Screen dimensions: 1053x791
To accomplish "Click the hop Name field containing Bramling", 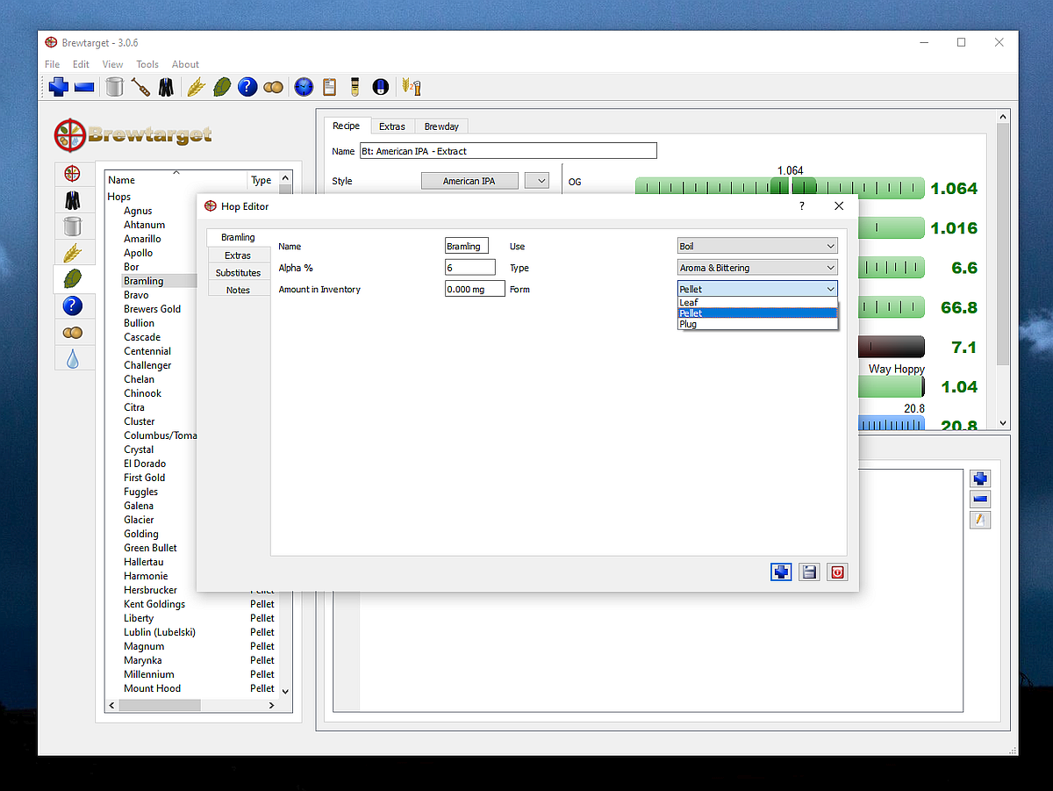I will (467, 247).
